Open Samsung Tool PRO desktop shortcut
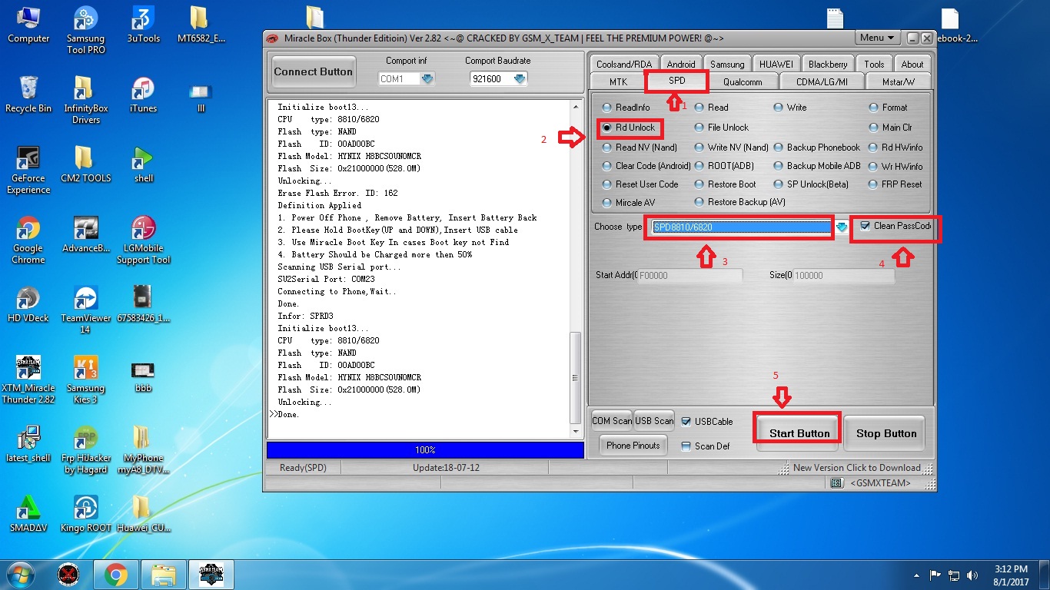Screen dimensions: 1050x590 (x=86, y=30)
